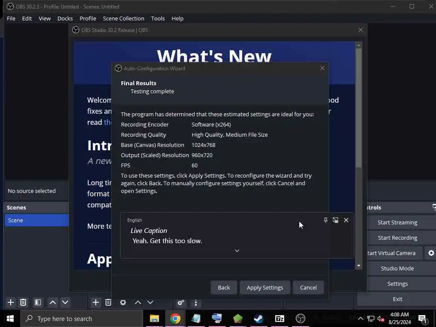Add a new scene with plus icon

click(11, 302)
